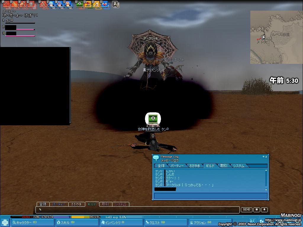Click the Message Log scroll up arrow
Screen dimensions: 303x227
click(266, 171)
